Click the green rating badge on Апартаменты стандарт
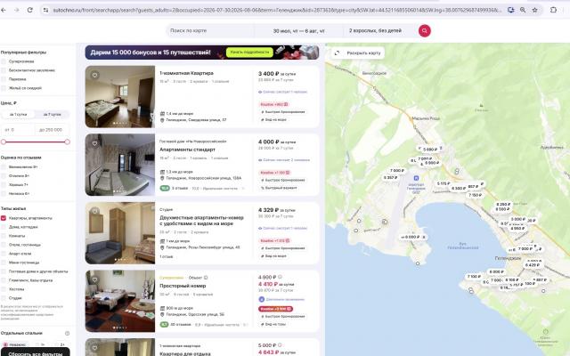This screenshot has height=356, width=570. tap(165, 188)
